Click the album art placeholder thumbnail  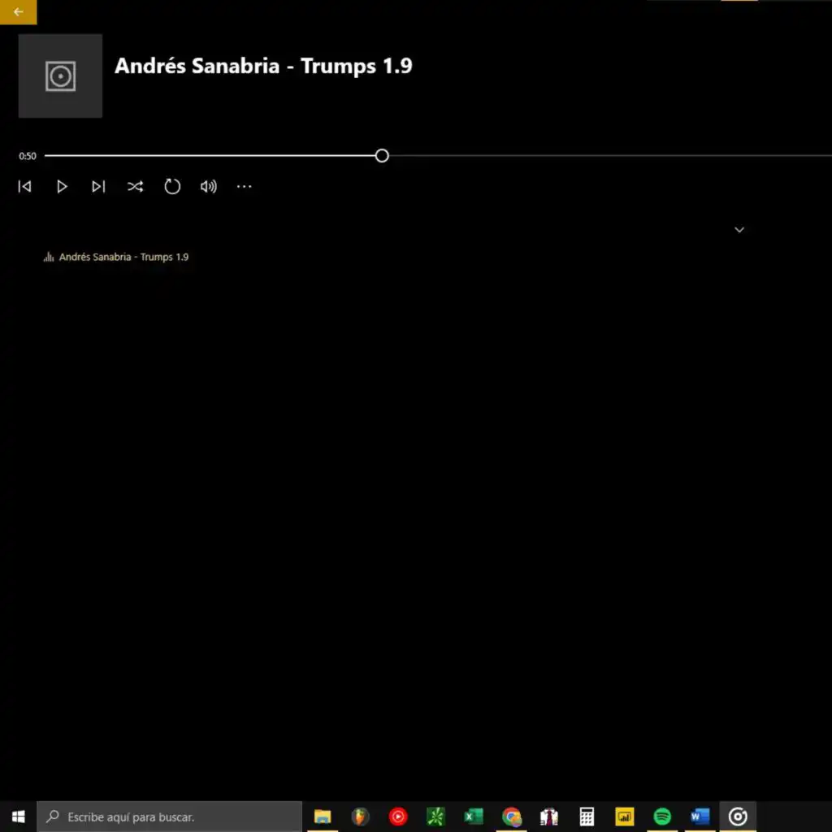[x=60, y=76]
